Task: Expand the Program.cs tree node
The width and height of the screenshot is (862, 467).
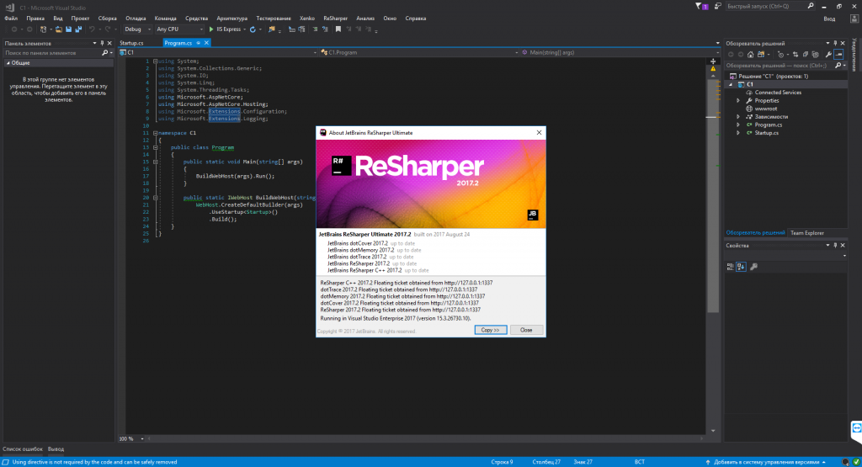Action: [x=738, y=125]
